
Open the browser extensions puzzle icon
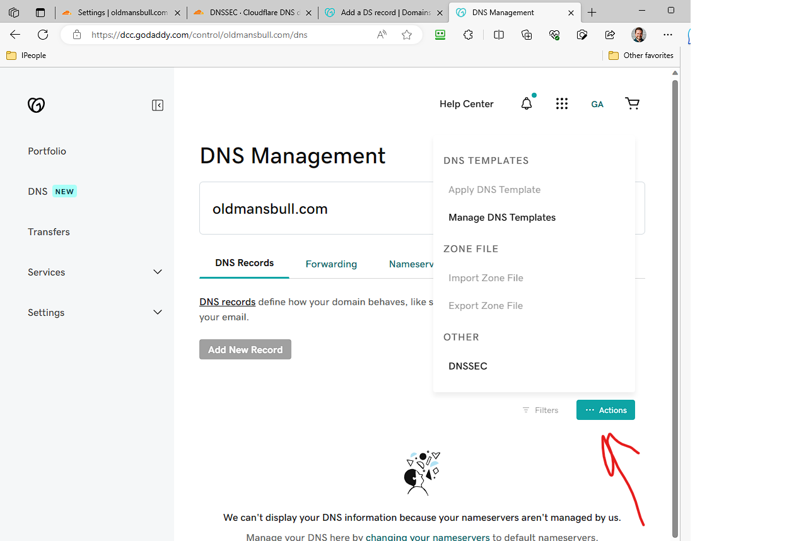tap(468, 35)
